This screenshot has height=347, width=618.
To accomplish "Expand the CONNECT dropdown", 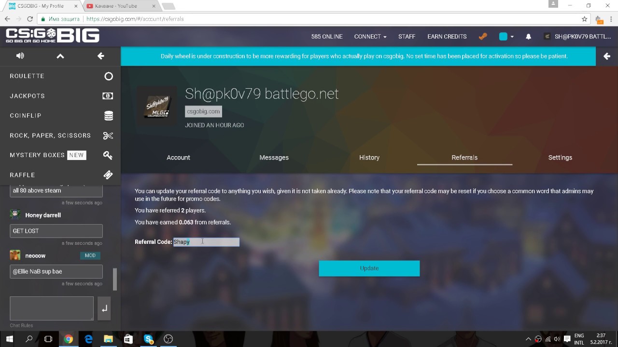I will point(370,37).
